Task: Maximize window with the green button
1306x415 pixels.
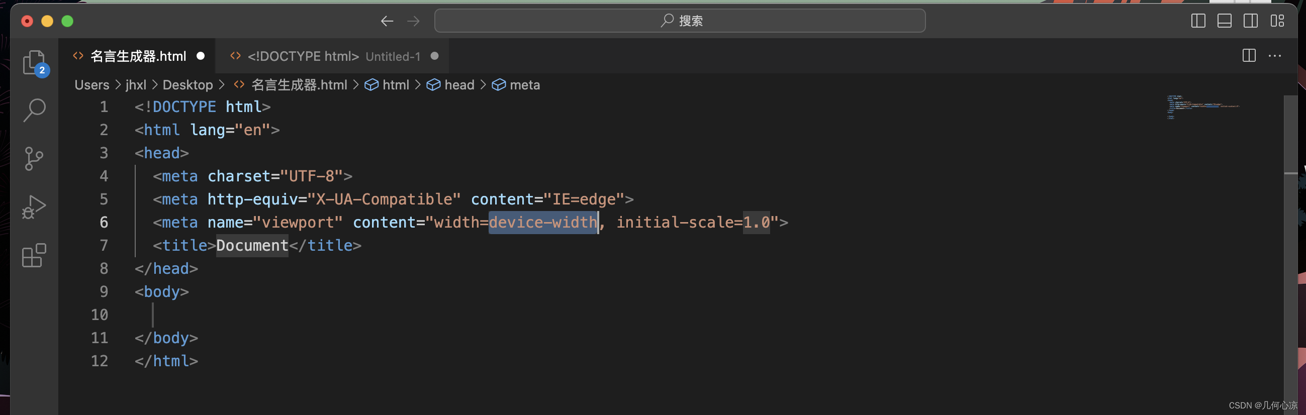Action: 67,21
